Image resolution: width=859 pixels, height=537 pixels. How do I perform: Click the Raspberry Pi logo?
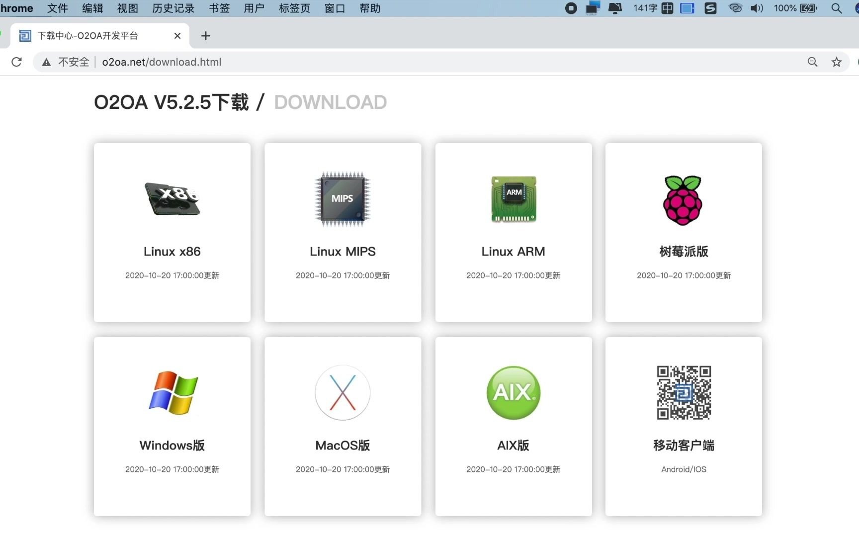tap(683, 200)
